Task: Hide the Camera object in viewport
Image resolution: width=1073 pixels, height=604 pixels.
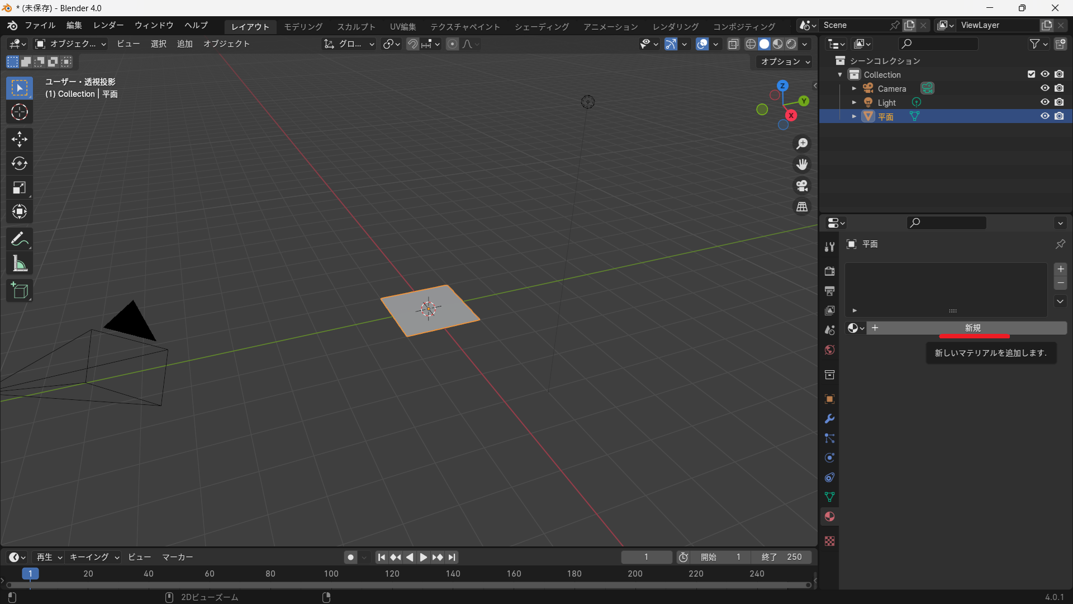Action: point(1044,88)
